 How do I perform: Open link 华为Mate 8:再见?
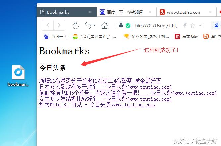pos(98,104)
